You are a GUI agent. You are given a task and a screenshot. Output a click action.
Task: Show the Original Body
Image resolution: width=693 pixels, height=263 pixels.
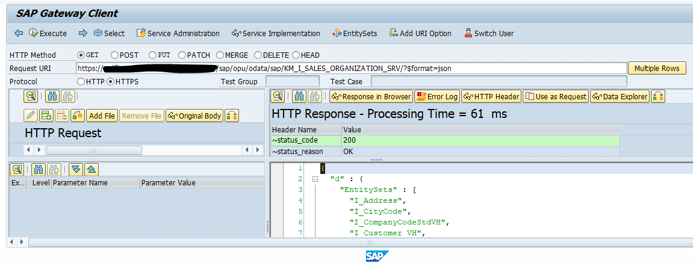(x=195, y=116)
